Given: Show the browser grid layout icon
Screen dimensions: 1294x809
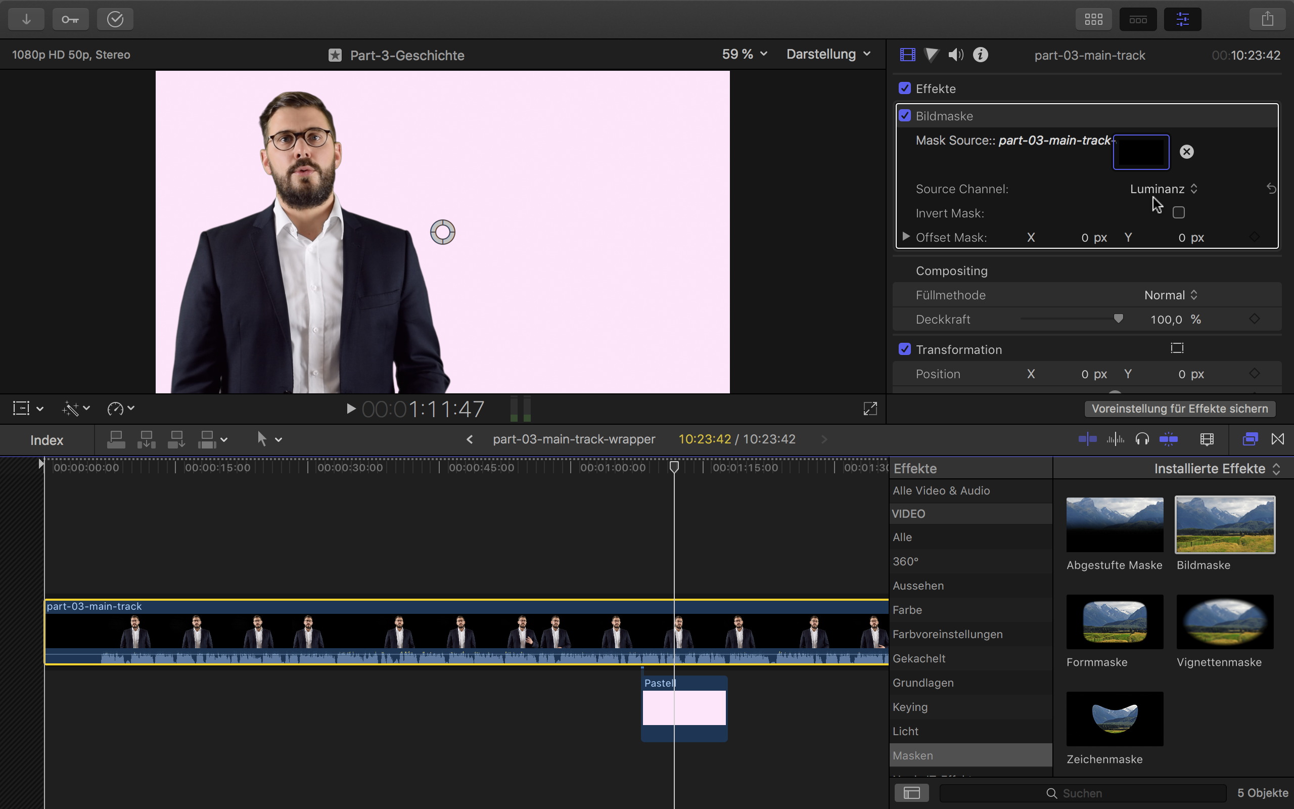Looking at the screenshot, I should (1093, 19).
